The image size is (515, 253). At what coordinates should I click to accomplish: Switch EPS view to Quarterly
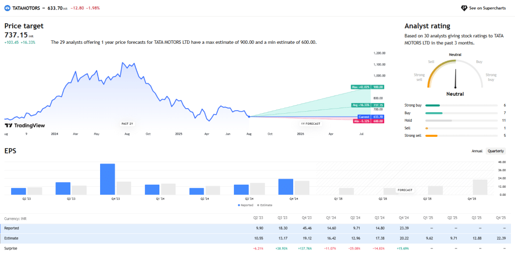click(495, 151)
